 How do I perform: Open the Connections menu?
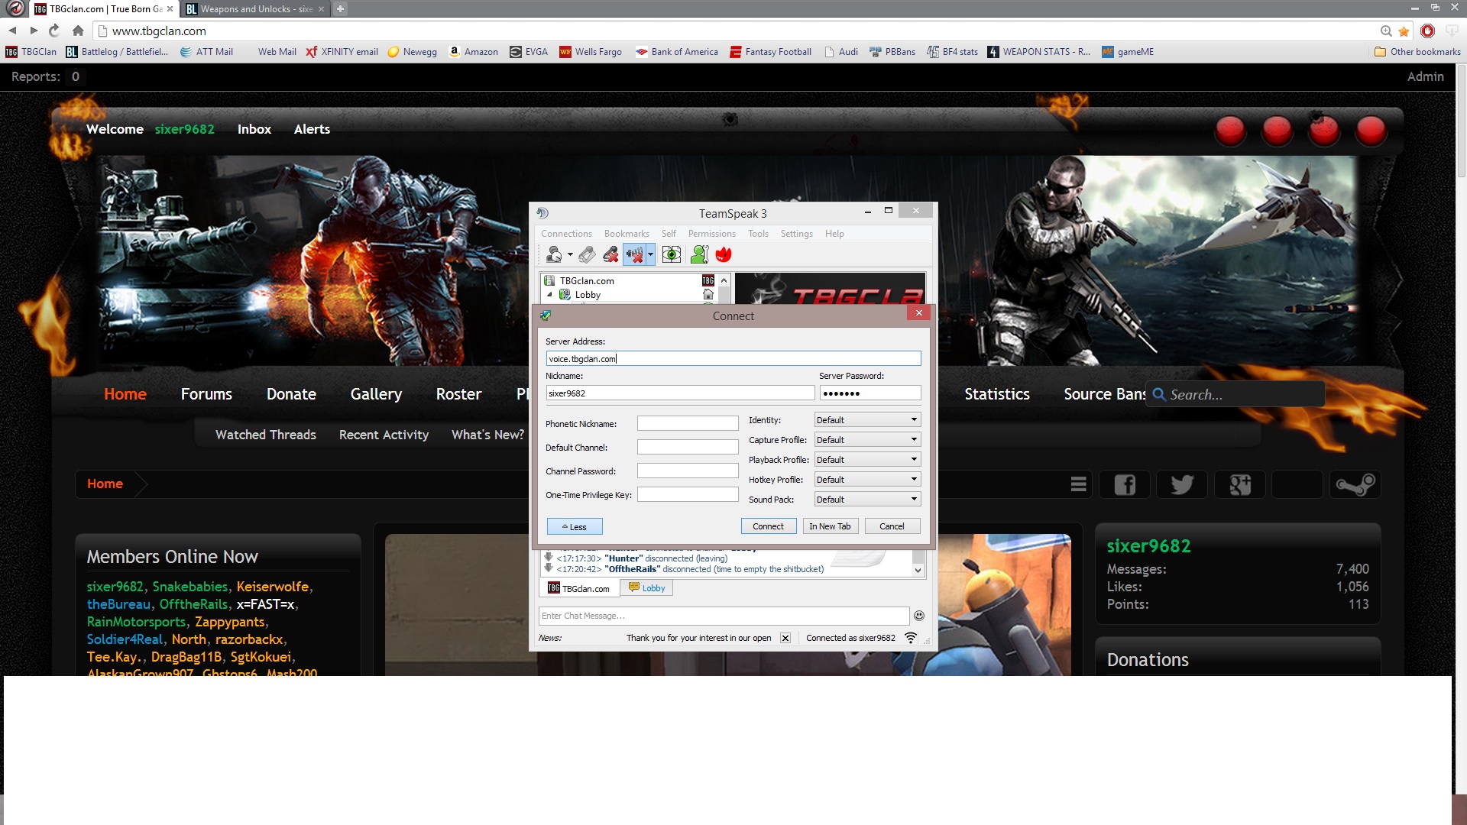click(x=566, y=234)
